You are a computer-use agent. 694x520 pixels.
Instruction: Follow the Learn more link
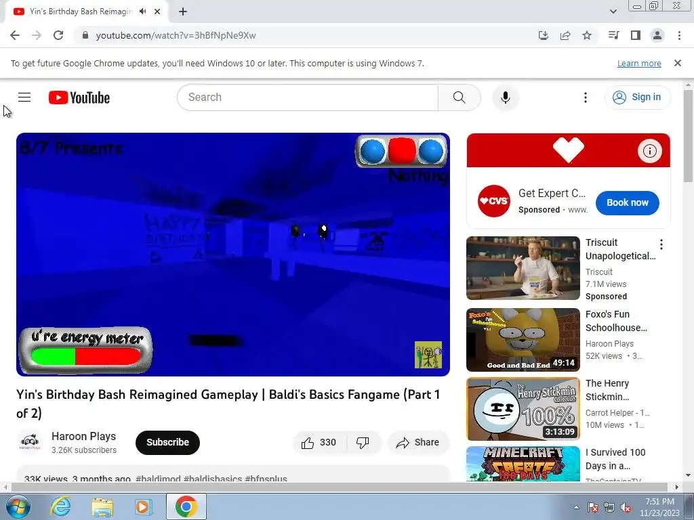point(639,64)
